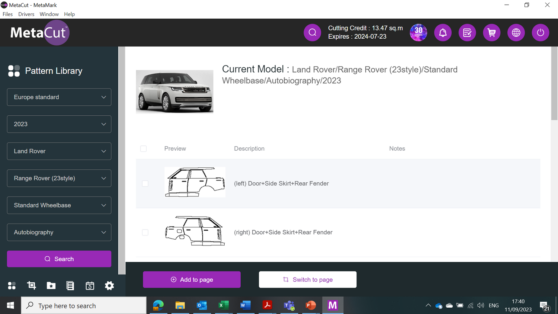Open the Drivers menu
Screen dimensions: 558x314
26,14
